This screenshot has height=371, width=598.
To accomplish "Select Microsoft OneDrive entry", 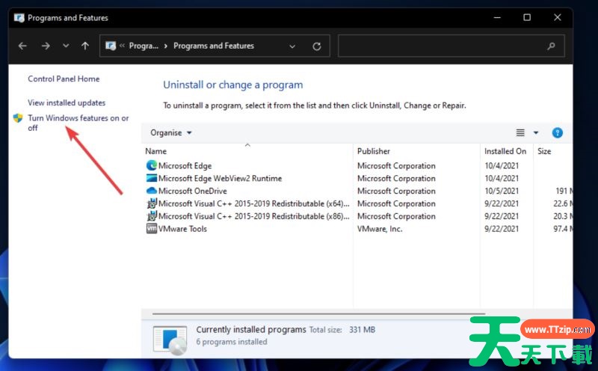I will tap(193, 191).
